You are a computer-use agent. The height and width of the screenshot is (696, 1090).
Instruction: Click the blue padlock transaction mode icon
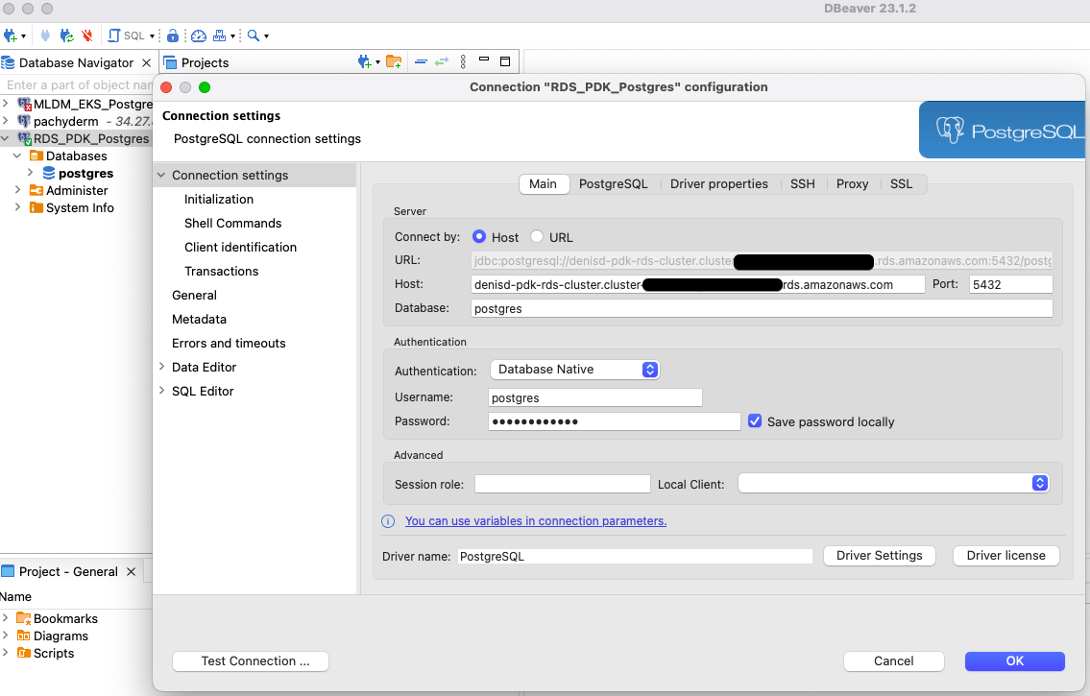(173, 36)
